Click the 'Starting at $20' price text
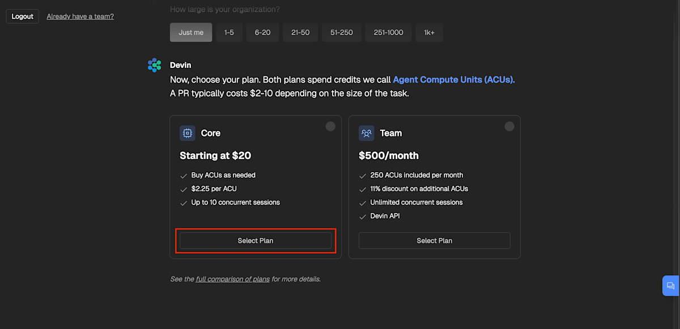 pos(215,156)
